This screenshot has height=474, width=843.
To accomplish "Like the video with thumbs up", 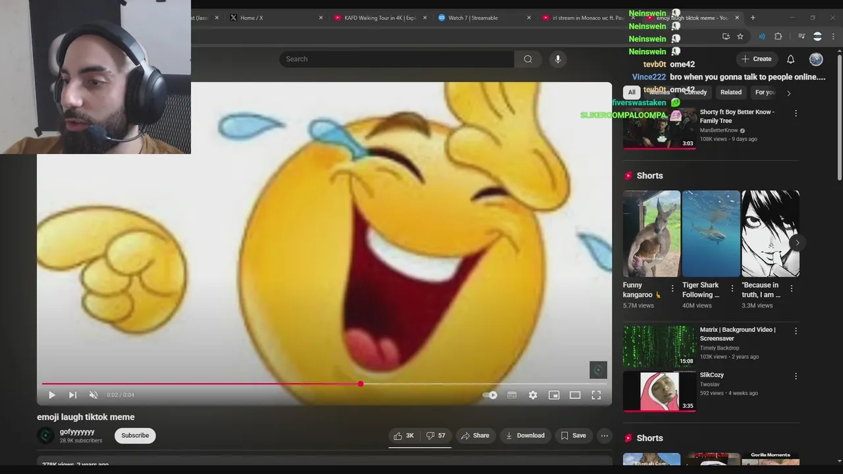I will point(404,436).
